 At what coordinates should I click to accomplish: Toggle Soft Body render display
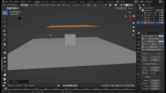tap(162, 41)
